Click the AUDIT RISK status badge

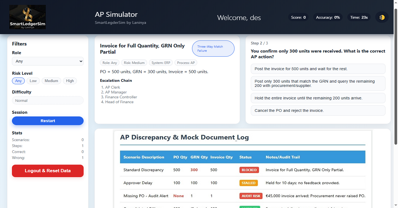coord(251,196)
